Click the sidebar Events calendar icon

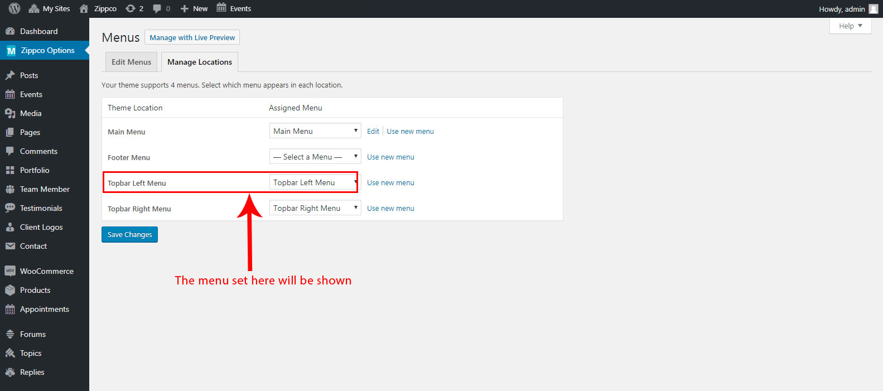point(10,94)
